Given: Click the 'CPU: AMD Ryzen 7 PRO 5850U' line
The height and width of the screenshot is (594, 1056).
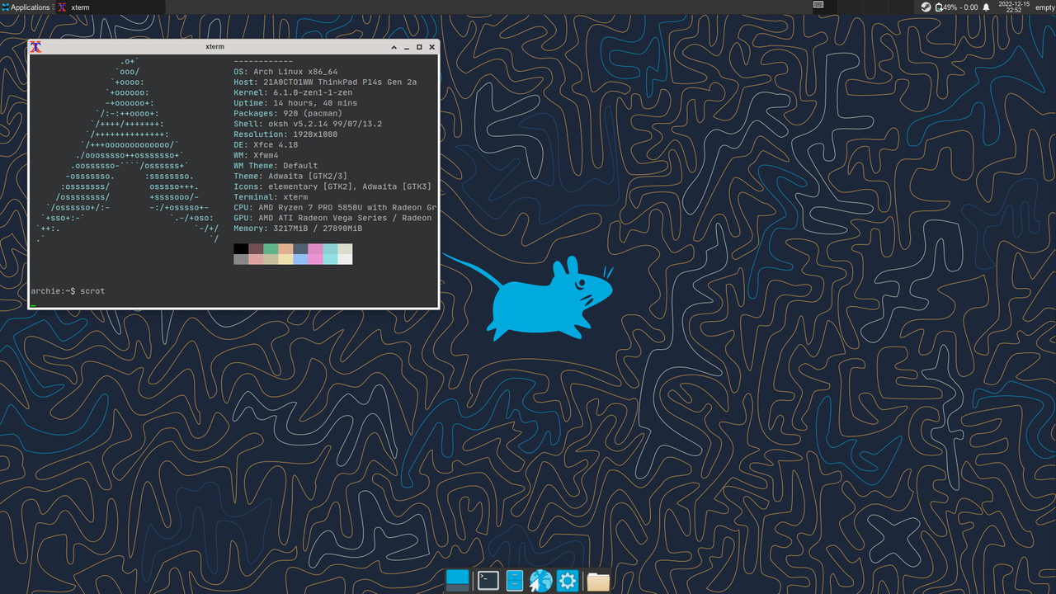Looking at the screenshot, I should 335,208.
